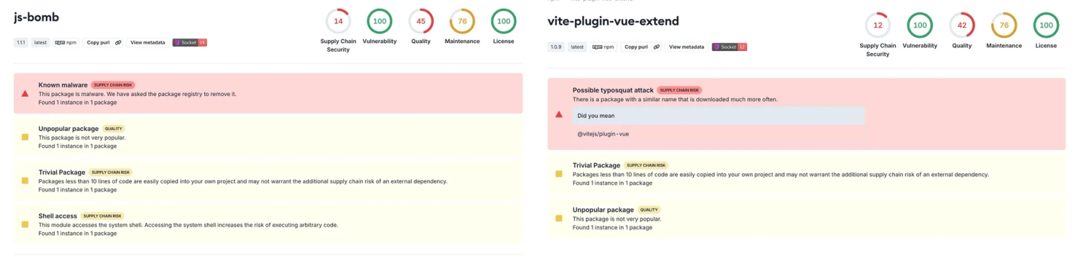Viewport: 1075px width, 257px height.
Task: Click the js-bomb Socket 14 score badge
Action: click(x=190, y=42)
